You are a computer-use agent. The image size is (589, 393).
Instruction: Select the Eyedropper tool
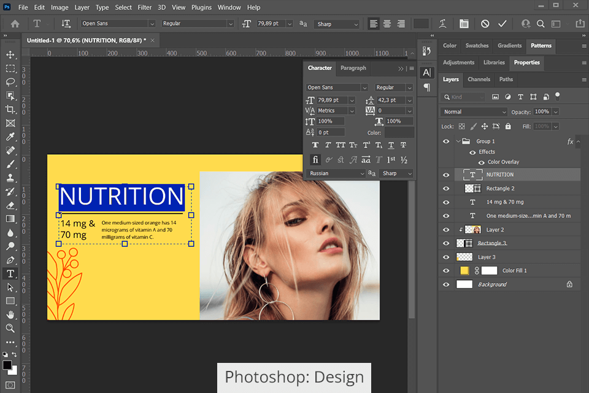(10, 136)
